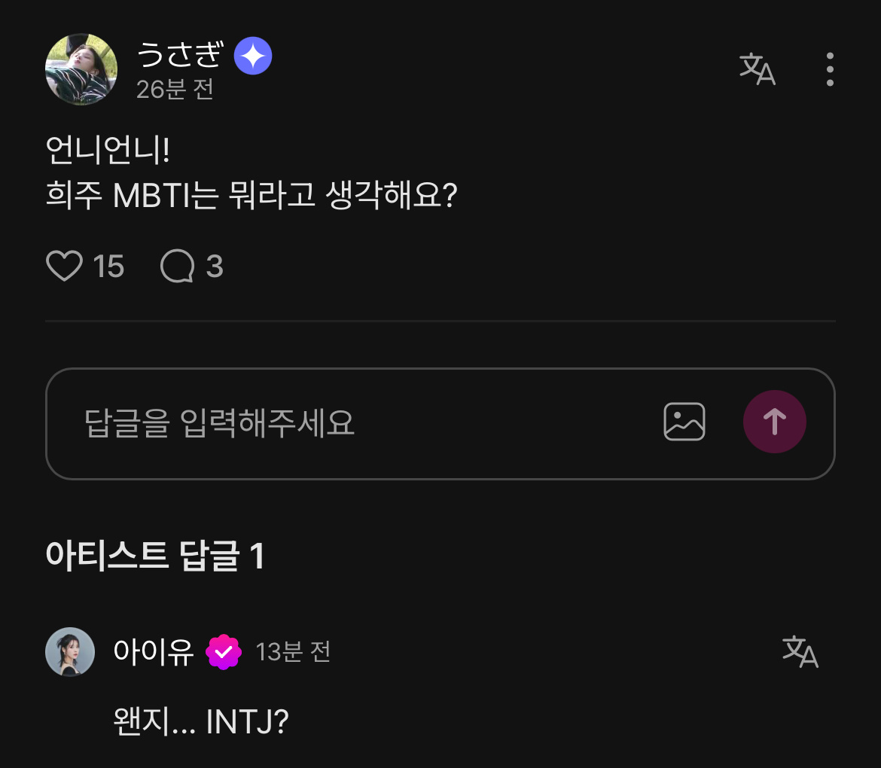
Task: Click the like count 15
Action: [x=108, y=267]
